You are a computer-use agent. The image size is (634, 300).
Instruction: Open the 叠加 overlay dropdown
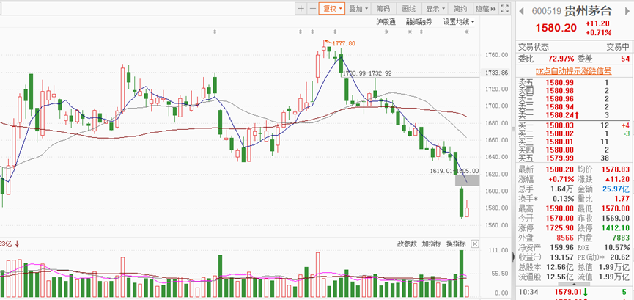coord(358,9)
